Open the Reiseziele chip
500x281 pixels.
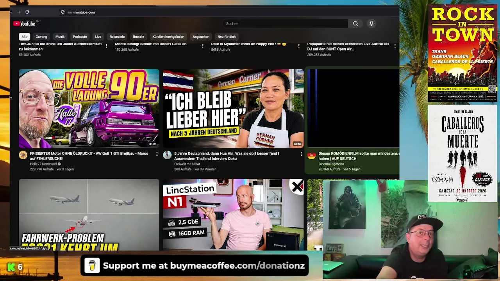[x=117, y=37]
